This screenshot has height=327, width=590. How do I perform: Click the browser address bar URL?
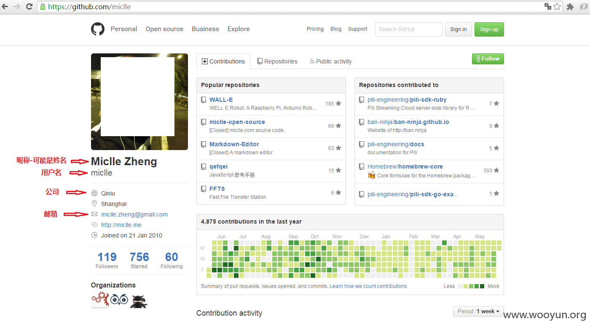[89, 7]
